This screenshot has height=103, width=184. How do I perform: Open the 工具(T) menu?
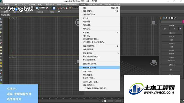(x=16, y=5)
